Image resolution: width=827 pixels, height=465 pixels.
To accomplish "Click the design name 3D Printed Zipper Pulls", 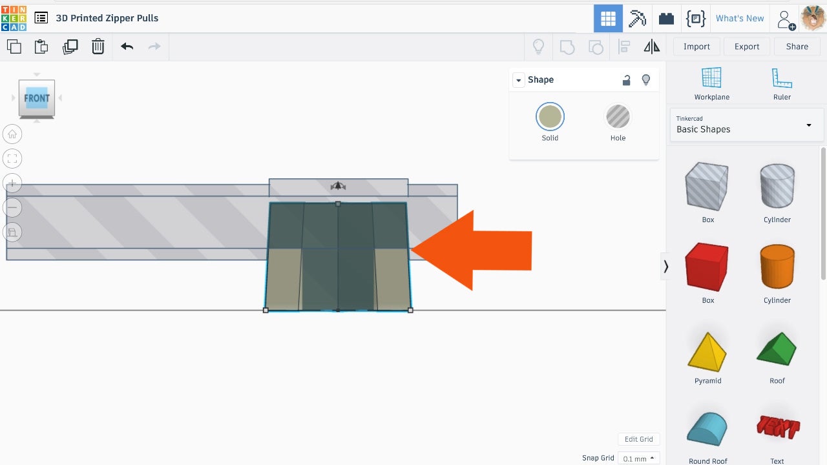I will (x=107, y=18).
